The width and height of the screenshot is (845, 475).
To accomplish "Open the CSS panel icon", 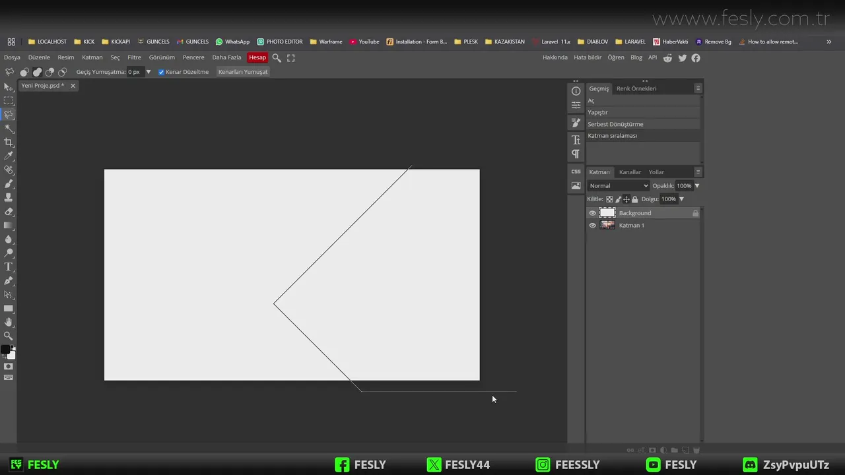I will pos(576,172).
